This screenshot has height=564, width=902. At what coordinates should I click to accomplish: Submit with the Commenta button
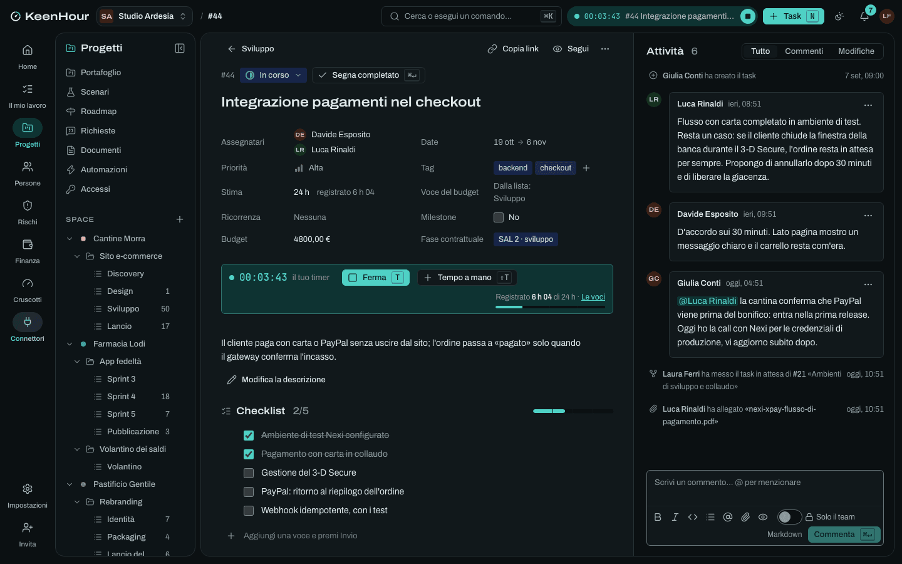click(x=844, y=535)
